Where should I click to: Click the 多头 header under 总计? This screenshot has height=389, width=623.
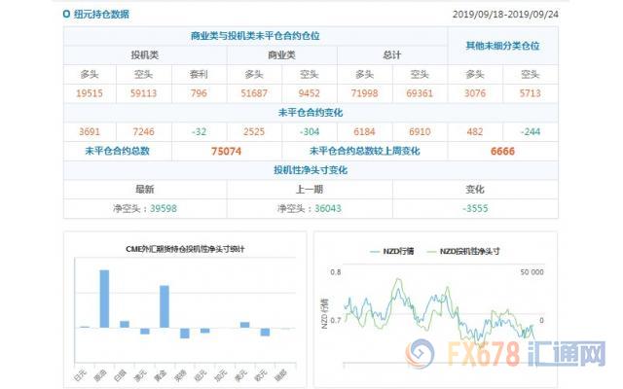(x=364, y=74)
